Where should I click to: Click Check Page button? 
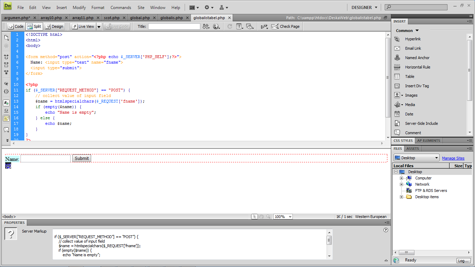pyautogui.click(x=285, y=26)
